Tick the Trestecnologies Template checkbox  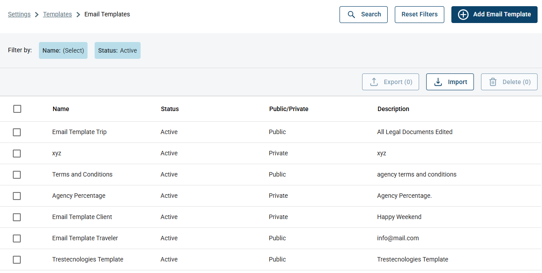(17, 260)
